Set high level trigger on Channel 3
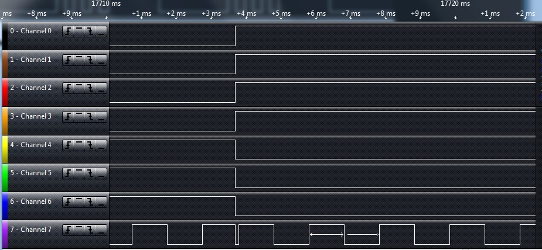 (x=79, y=117)
